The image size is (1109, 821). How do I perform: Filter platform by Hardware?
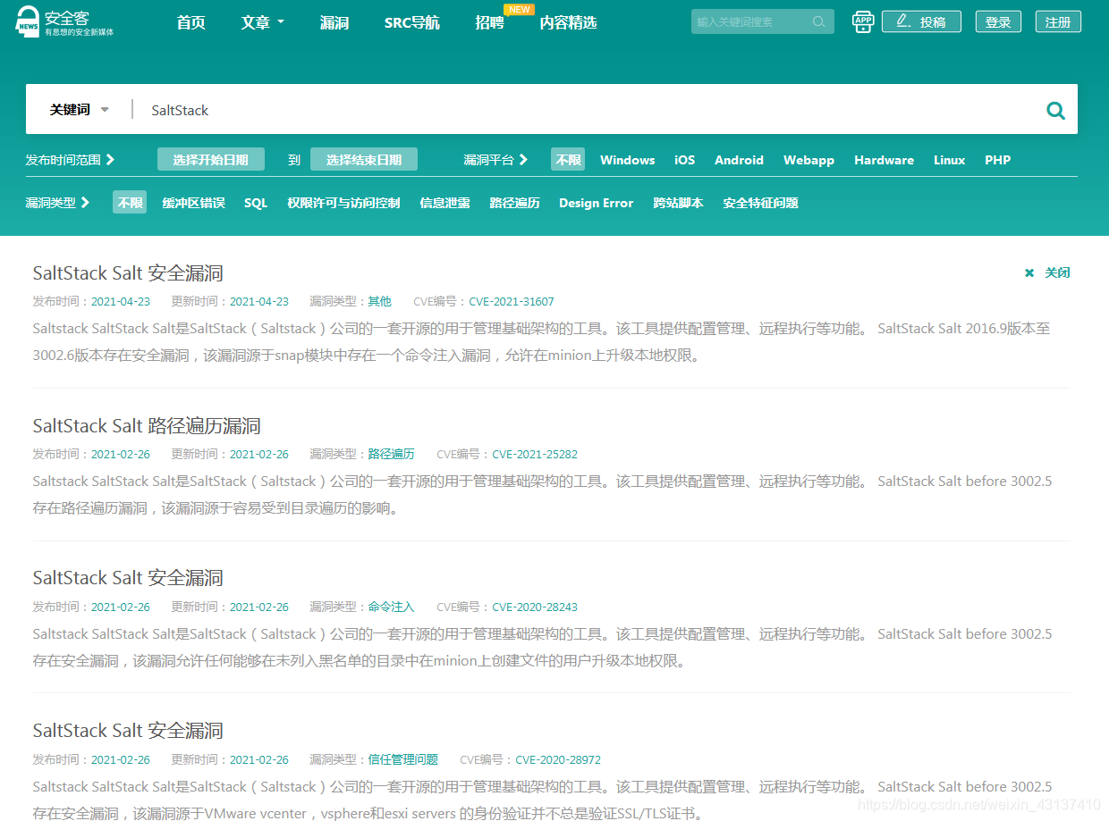884,160
